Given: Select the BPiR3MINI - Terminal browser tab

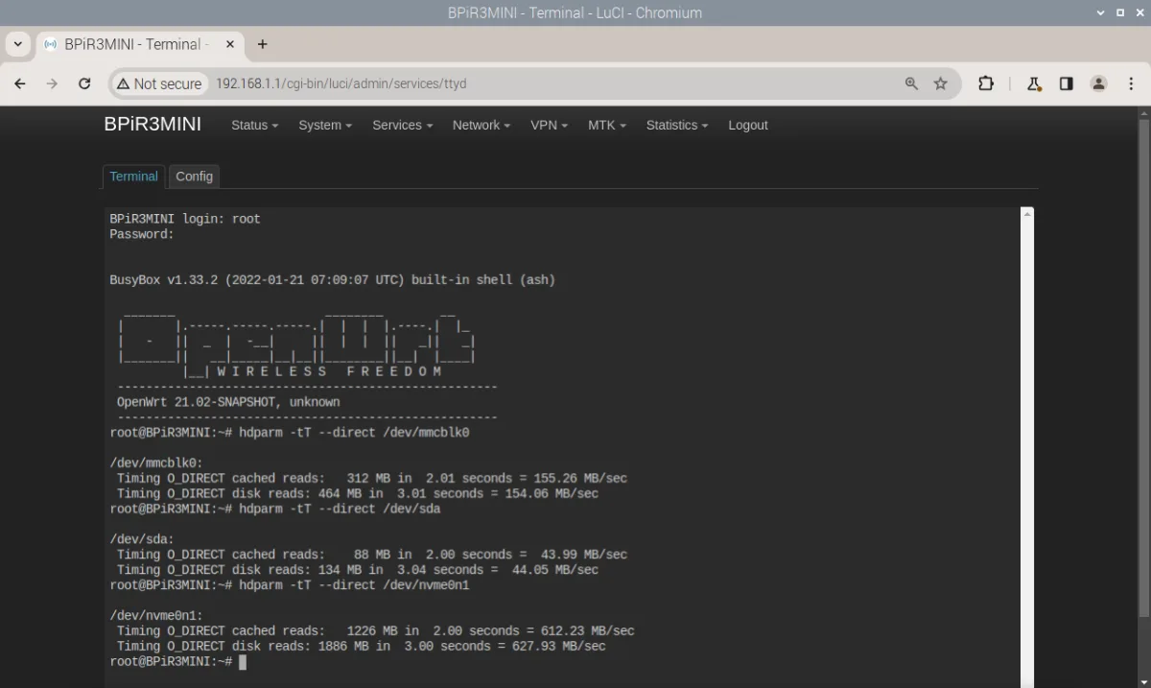Looking at the screenshot, I should [x=140, y=44].
